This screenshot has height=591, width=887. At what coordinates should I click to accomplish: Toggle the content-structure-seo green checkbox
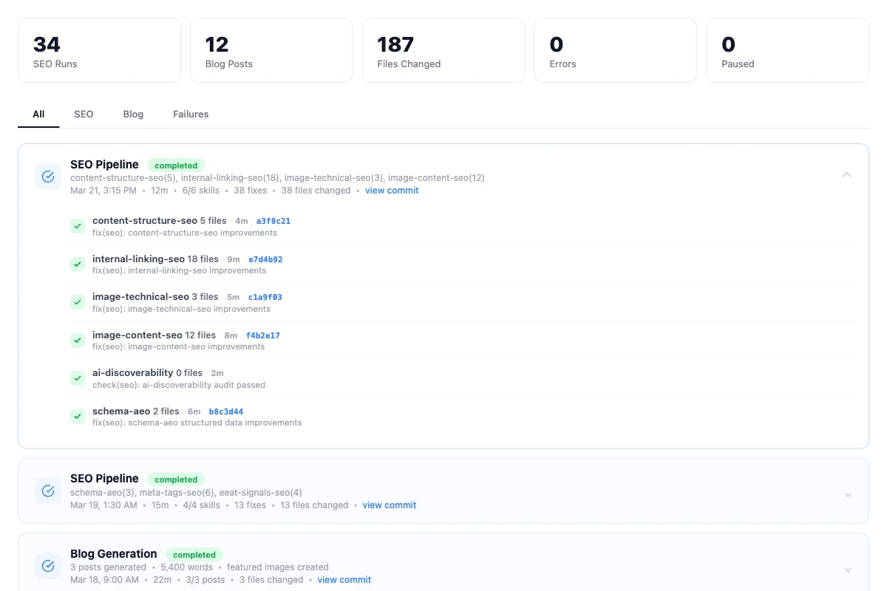78,226
